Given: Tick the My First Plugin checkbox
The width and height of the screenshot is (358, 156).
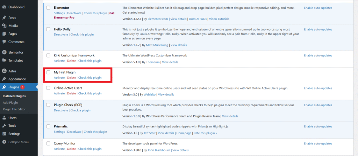Looking at the screenshot, I should [48, 72].
